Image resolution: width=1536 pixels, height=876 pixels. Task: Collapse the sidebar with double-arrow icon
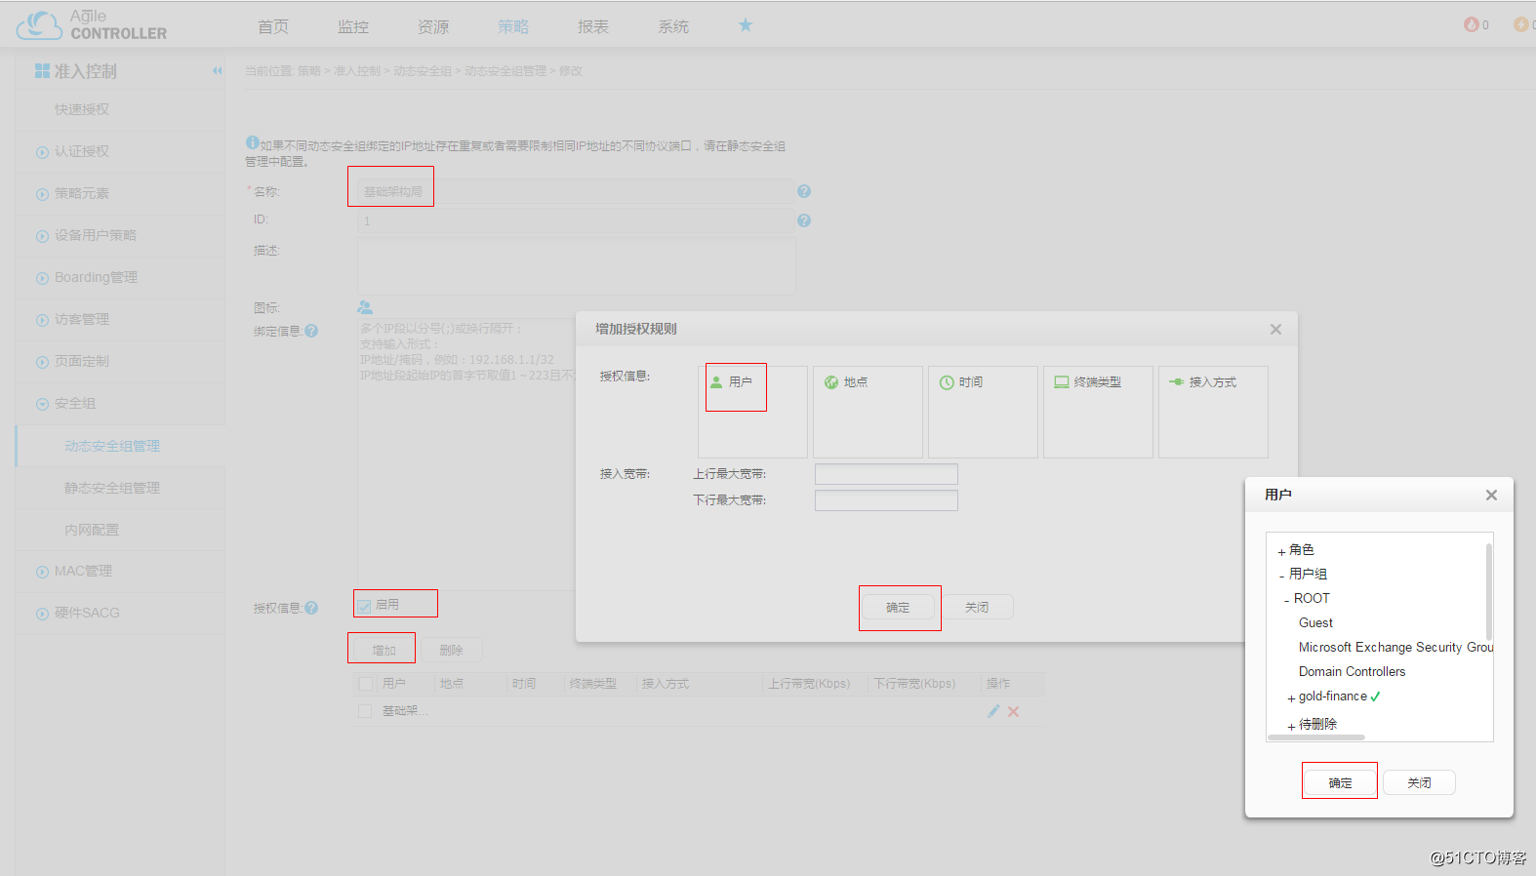coord(217,70)
